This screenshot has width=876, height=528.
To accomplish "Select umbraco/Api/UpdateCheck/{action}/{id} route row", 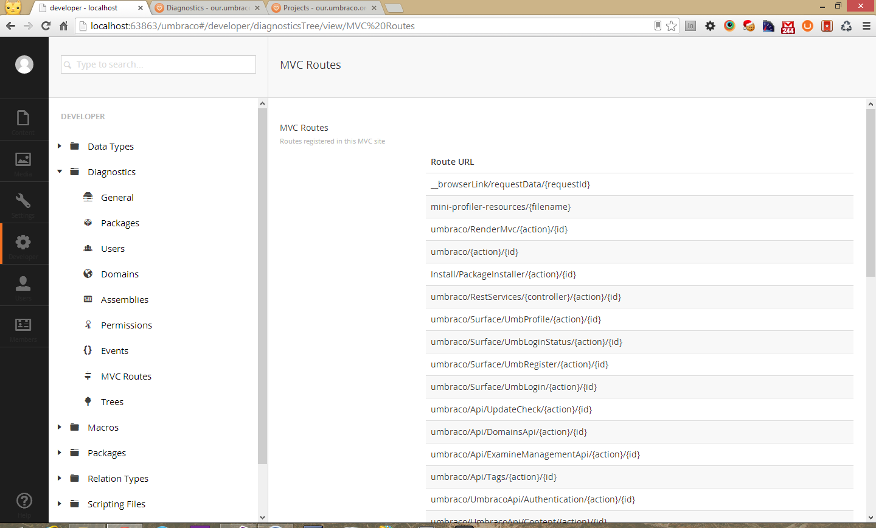I will click(639, 409).
